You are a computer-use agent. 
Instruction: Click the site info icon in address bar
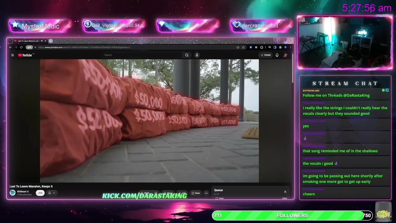pyautogui.click(x=36, y=47)
